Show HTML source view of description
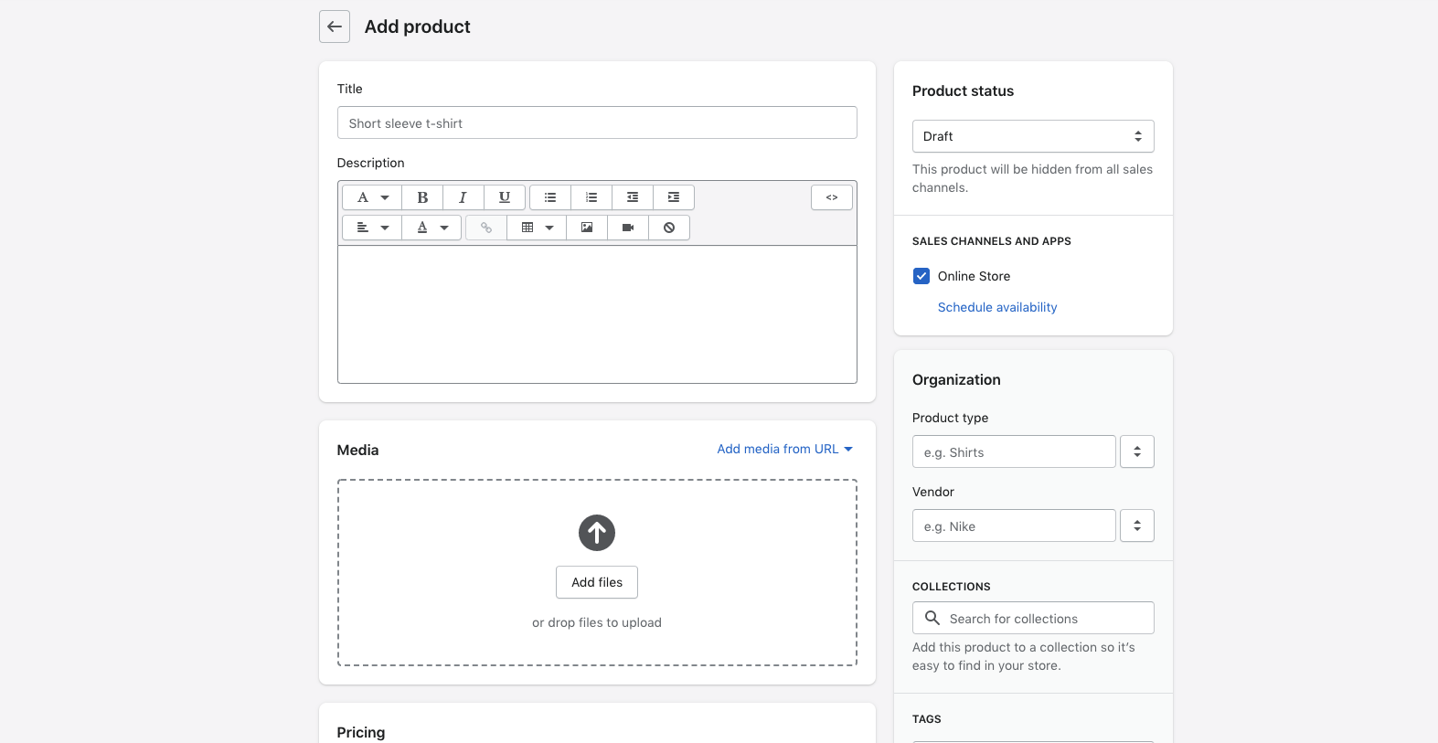 point(832,197)
